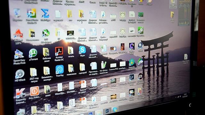Open Lightroom Lr in the taskbar
This screenshot has height=115, width=205.
pos(107,111)
